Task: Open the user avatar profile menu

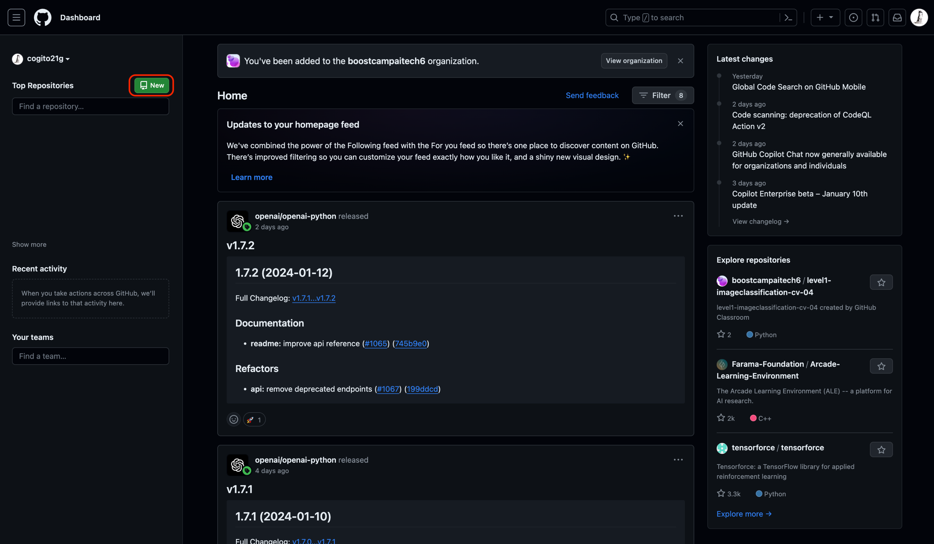Action: pyautogui.click(x=919, y=17)
